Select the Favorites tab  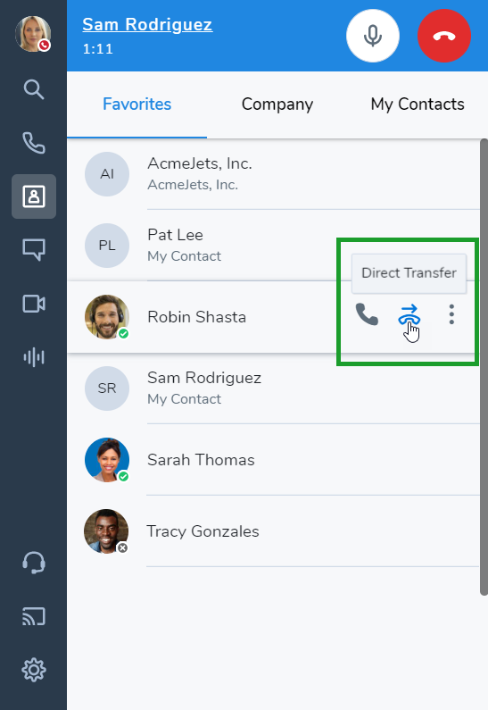(137, 104)
